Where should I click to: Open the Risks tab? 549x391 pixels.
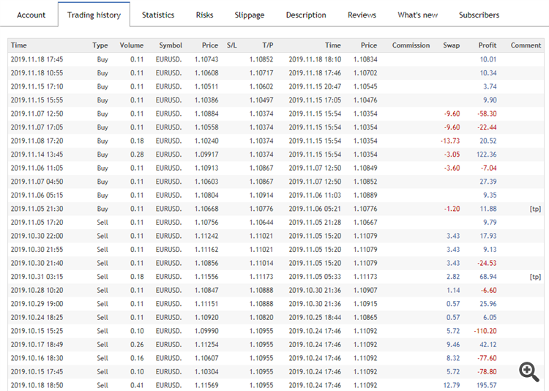(x=204, y=15)
